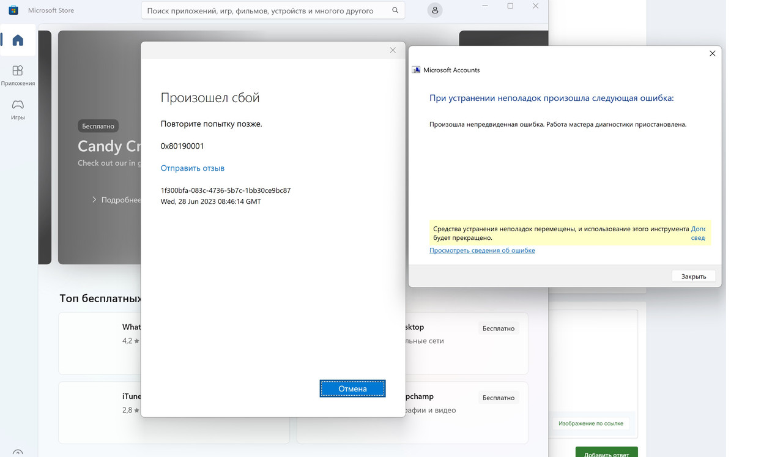Open the Отправить отзыв link
This screenshot has width=783, height=457.
(x=193, y=168)
